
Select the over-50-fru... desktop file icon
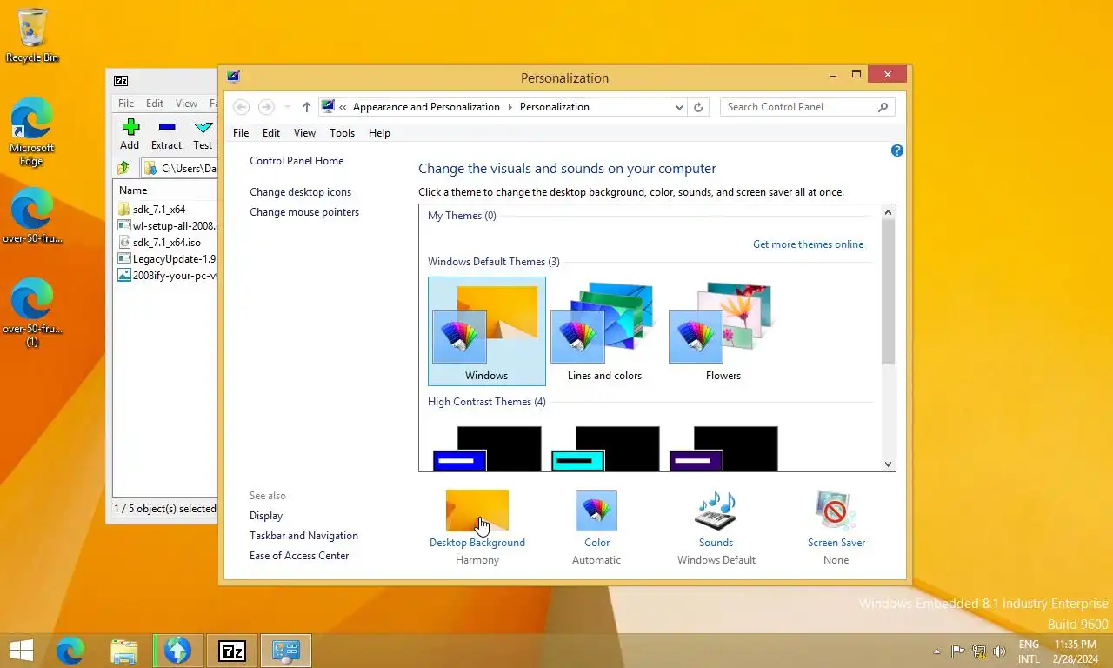[32, 216]
